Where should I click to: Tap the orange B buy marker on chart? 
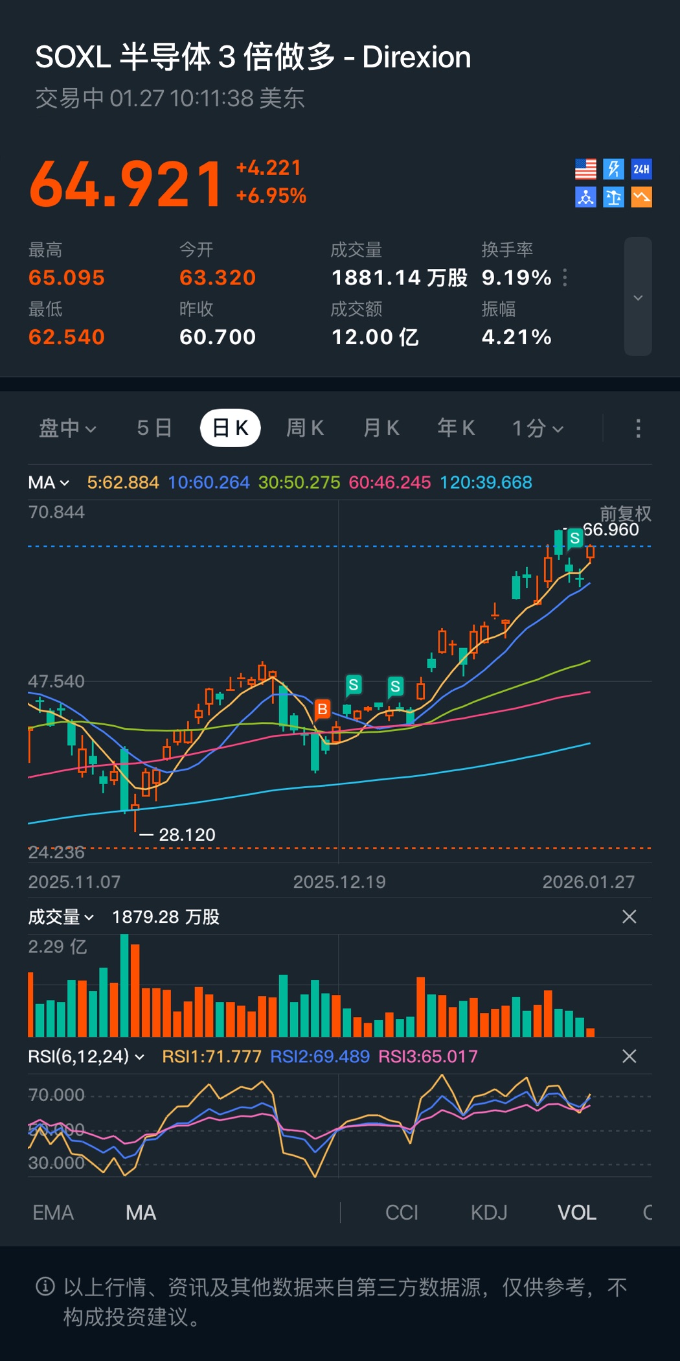click(x=322, y=710)
